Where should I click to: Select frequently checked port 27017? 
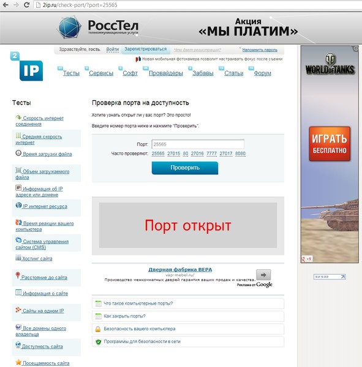[226, 154]
